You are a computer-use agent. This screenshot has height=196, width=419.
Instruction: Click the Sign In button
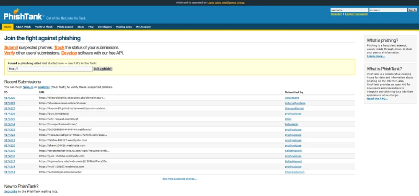click(x=412, y=10)
